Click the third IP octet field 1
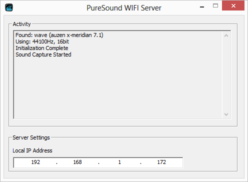 click(119, 162)
